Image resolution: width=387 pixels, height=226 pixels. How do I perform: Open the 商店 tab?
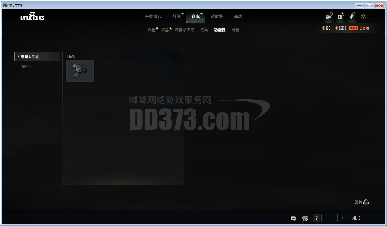238,17
